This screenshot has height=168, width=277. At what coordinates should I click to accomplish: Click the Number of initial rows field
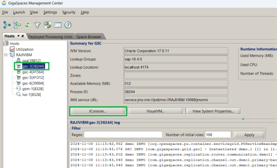pos(218,134)
